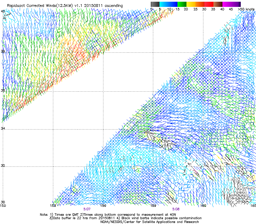
Task: Click legend tick label 25
Action: coord(195,9)
